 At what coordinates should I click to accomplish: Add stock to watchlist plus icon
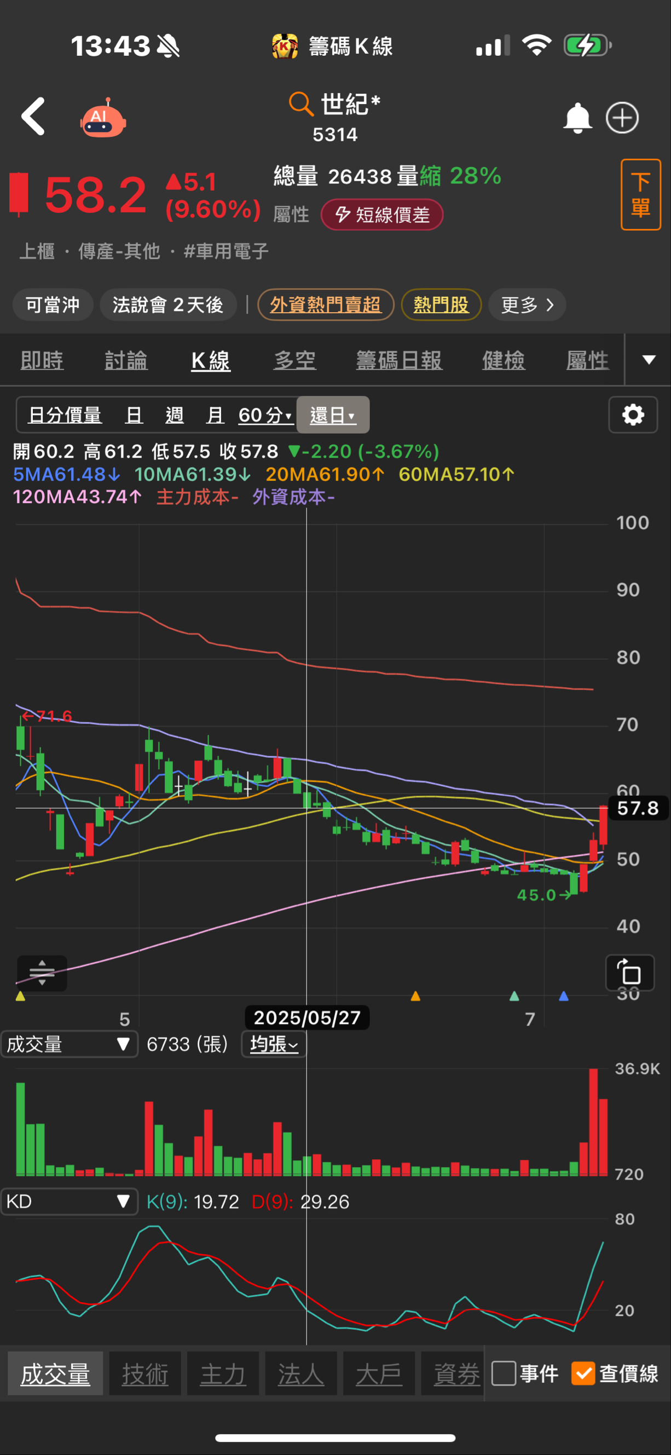[x=622, y=118]
